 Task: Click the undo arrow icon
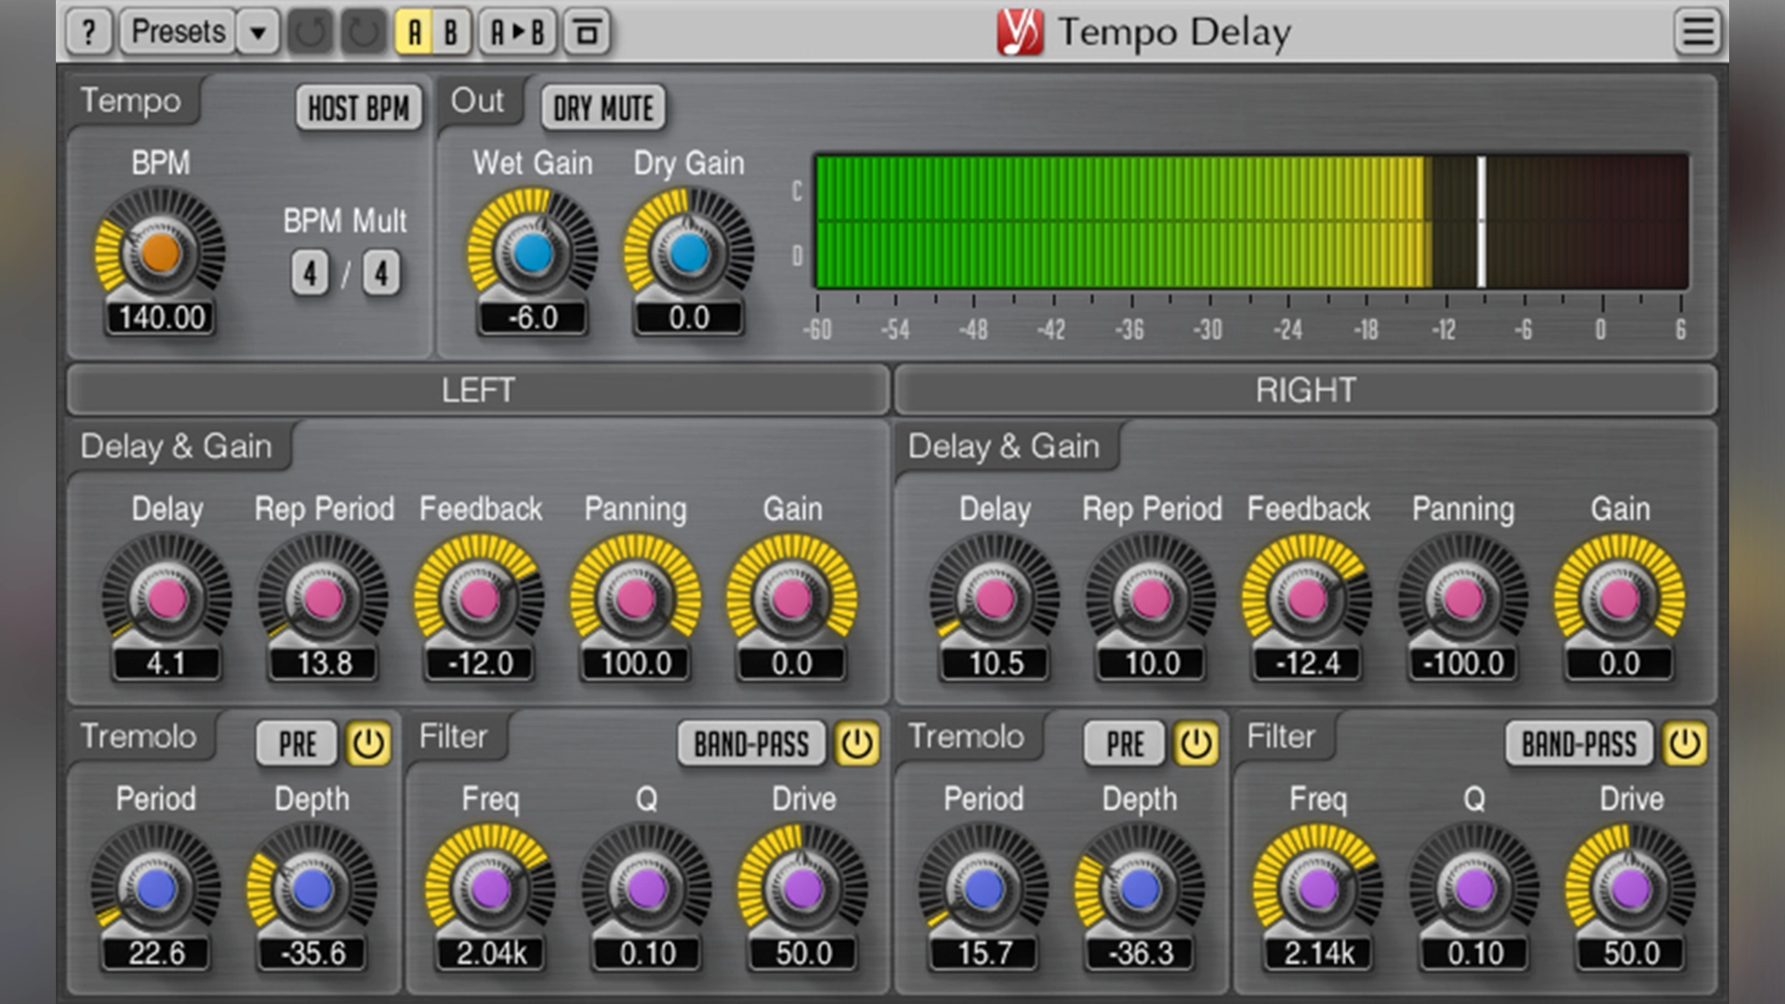point(310,33)
